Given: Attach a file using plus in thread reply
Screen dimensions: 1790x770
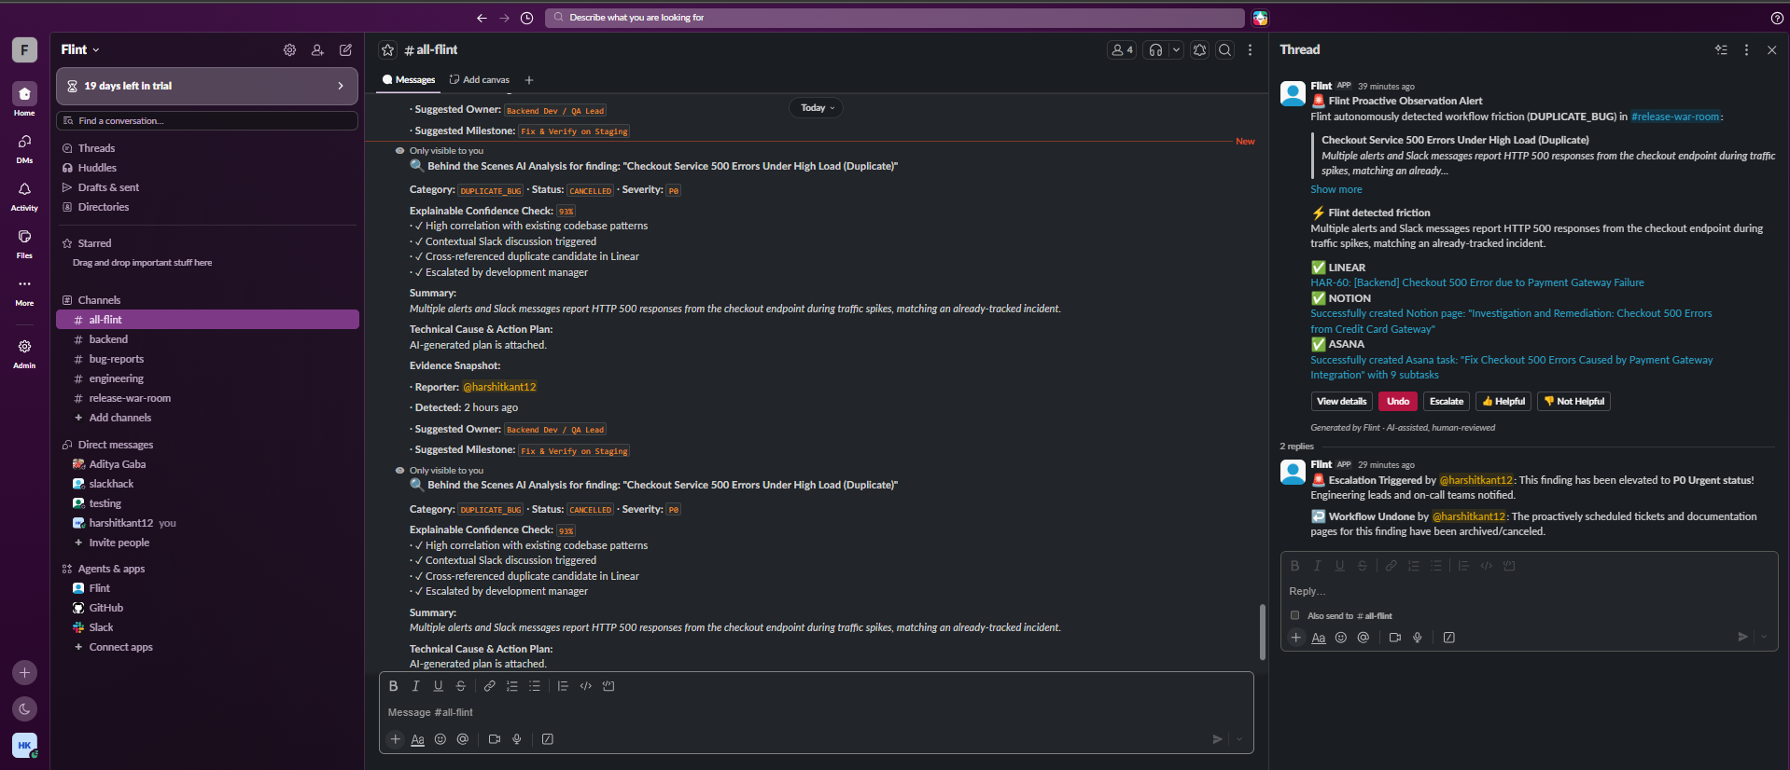Looking at the screenshot, I should [1296, 638].
